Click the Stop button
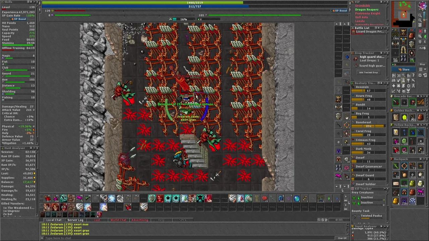The height and width of the screenshot is (241, 429). (423, 64)
